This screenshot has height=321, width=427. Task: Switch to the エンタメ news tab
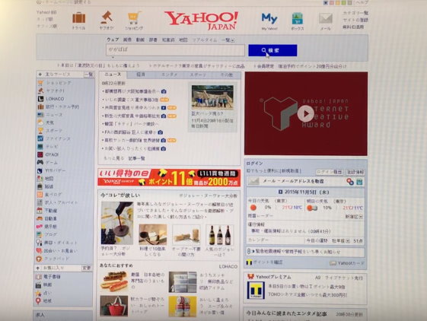169,75
